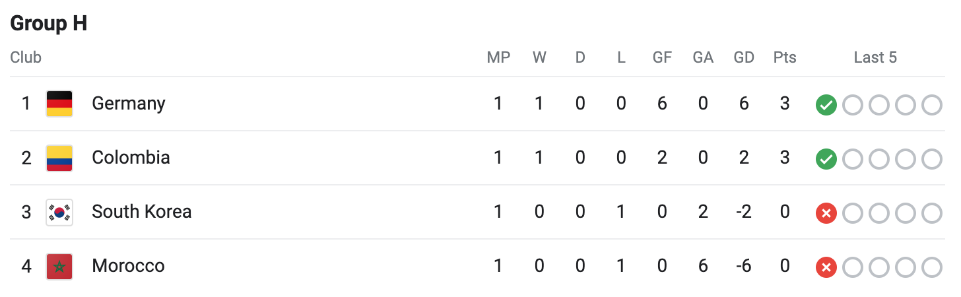Viewport: 961px width, 297px height.
Task: Click Colombia's green win checkmark icon
Action: (826, 158)
